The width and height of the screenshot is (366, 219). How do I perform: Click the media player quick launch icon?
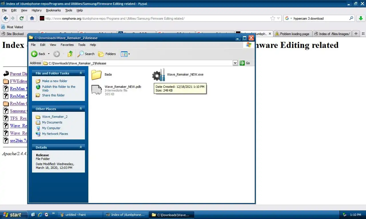click(46, 215)
